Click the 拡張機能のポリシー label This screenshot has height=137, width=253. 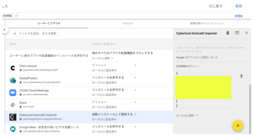188,66
